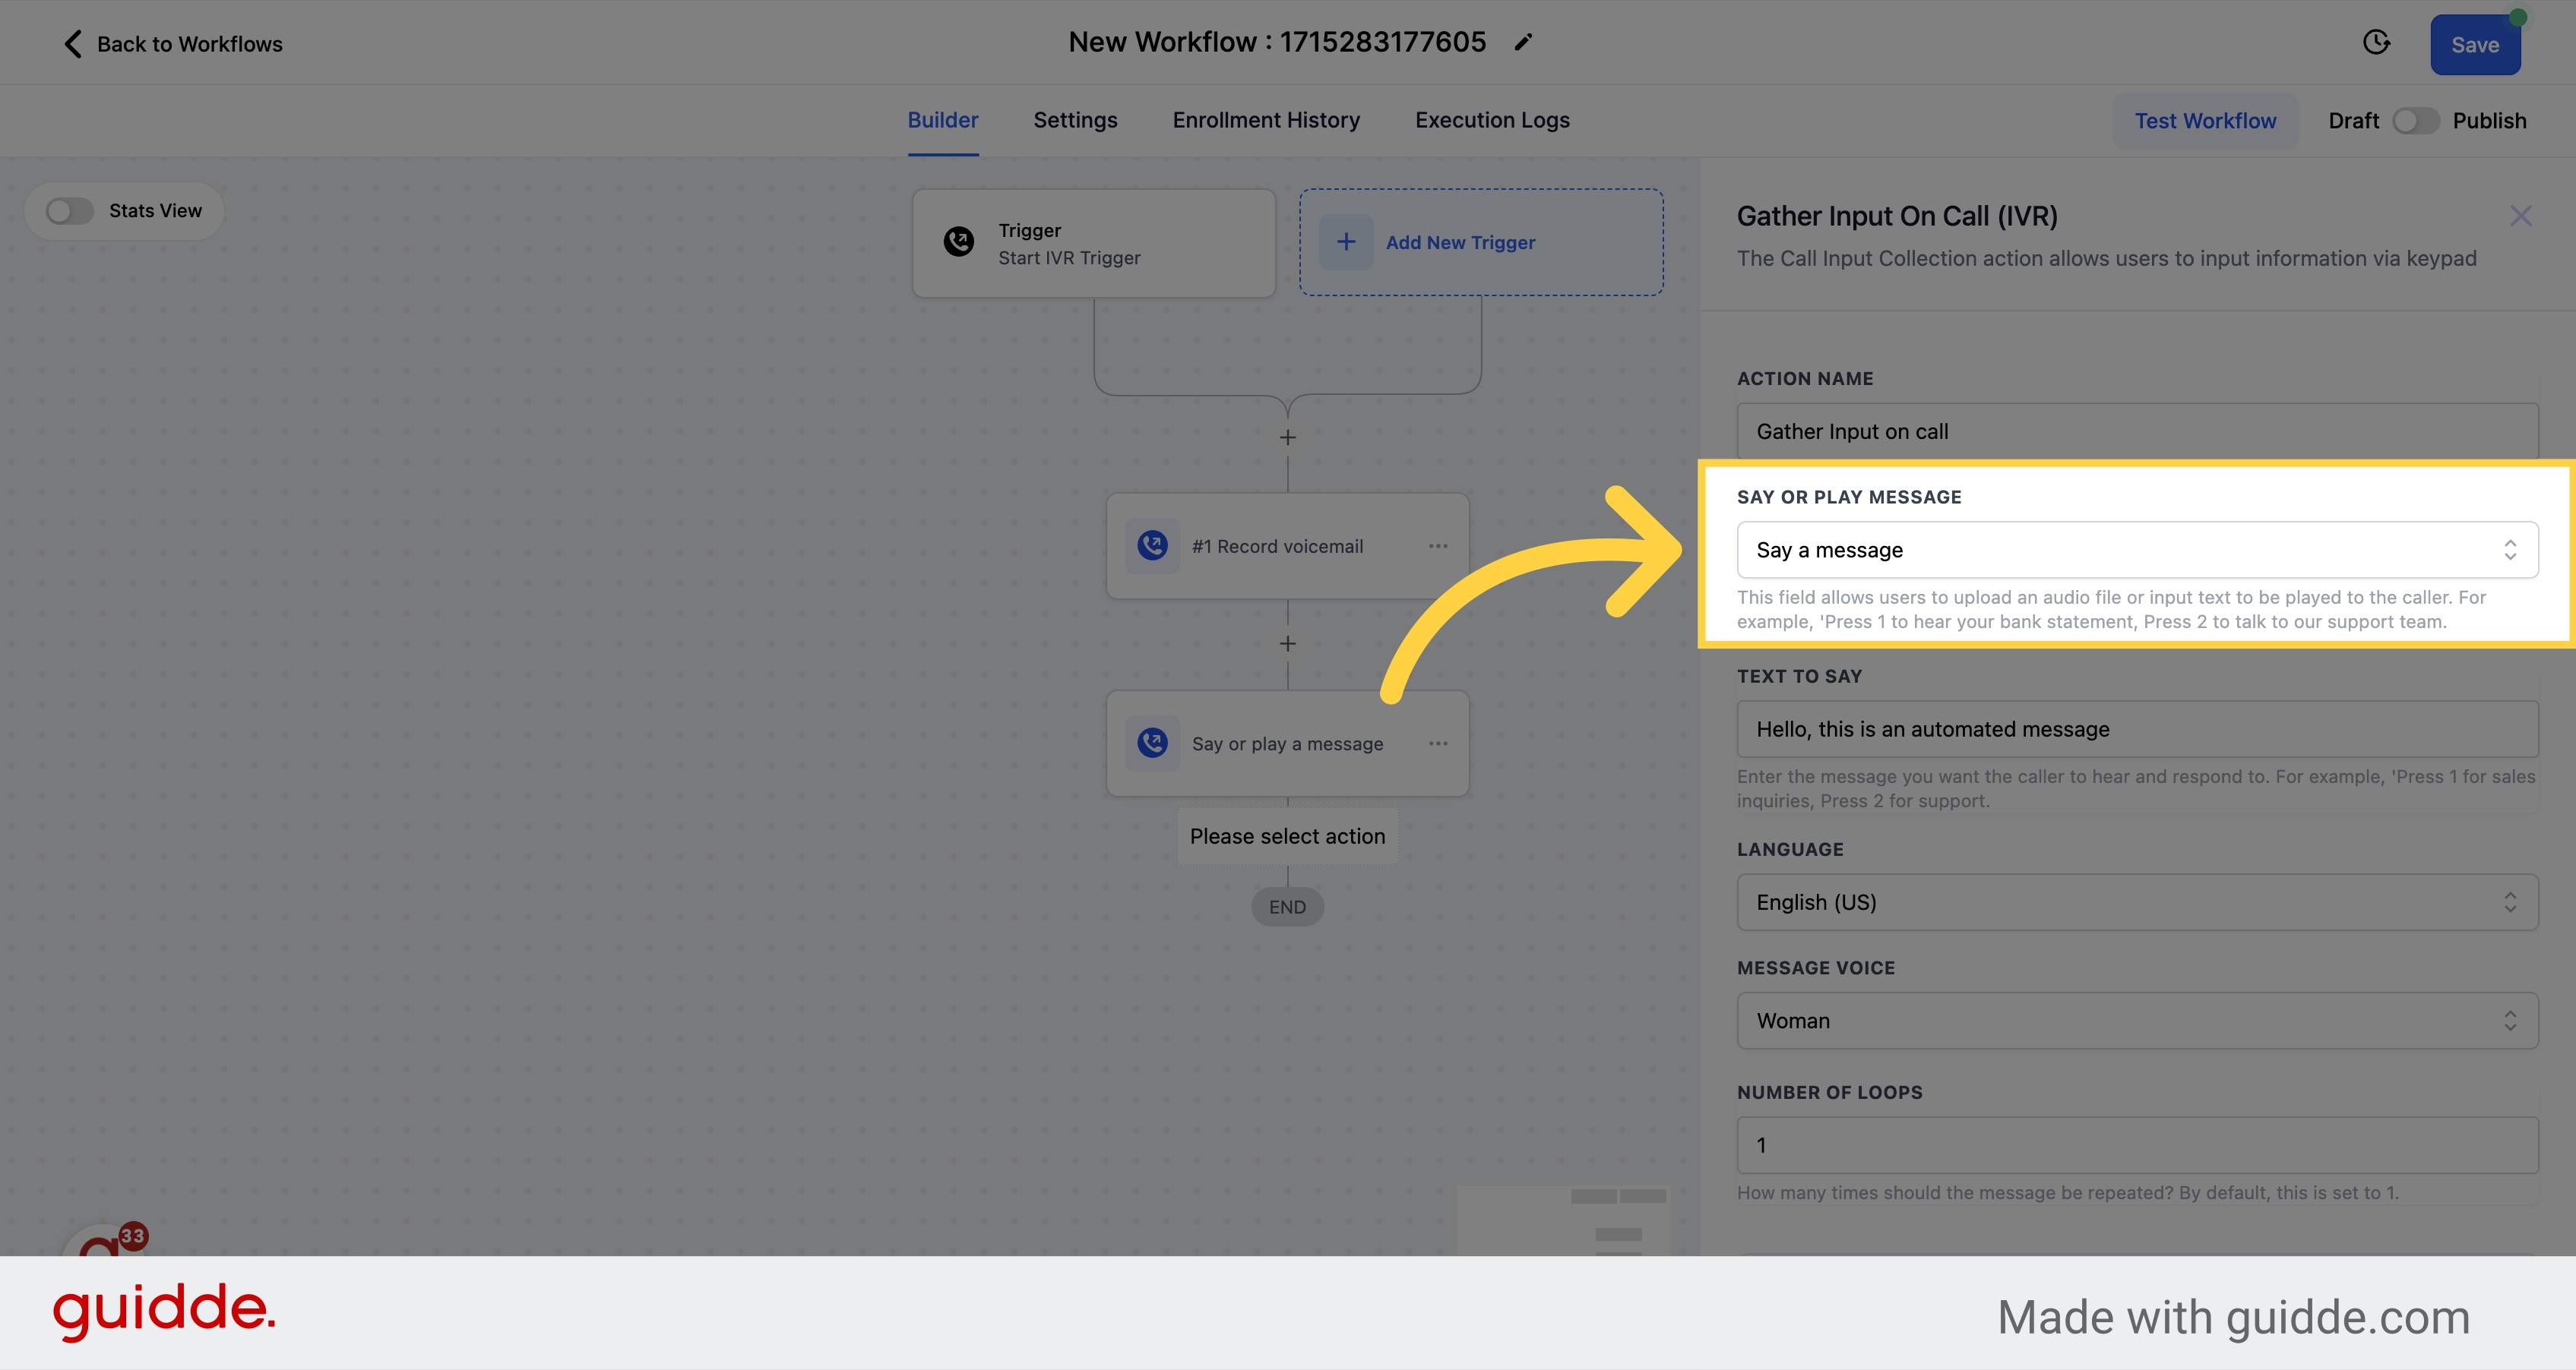
Task: Open the Language dropdown English (US)
Action: tap(2137, 902)
